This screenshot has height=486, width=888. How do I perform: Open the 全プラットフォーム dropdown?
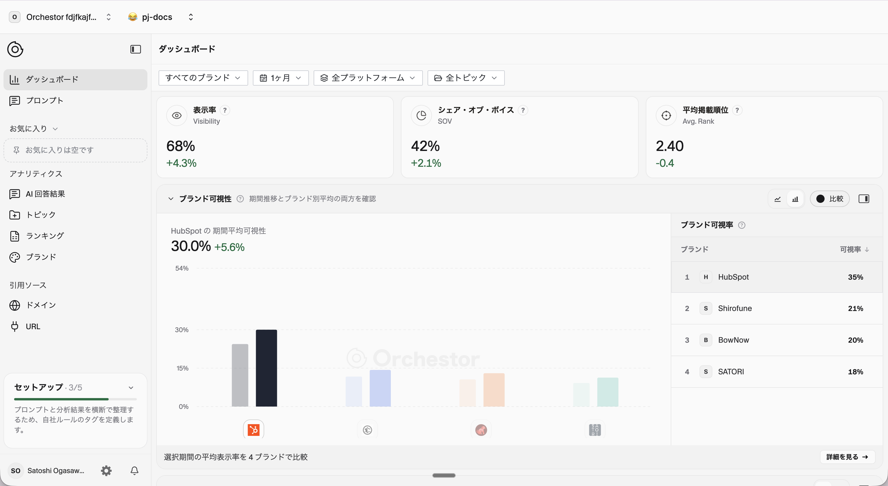pyautogui.click(x=368, y=78)
